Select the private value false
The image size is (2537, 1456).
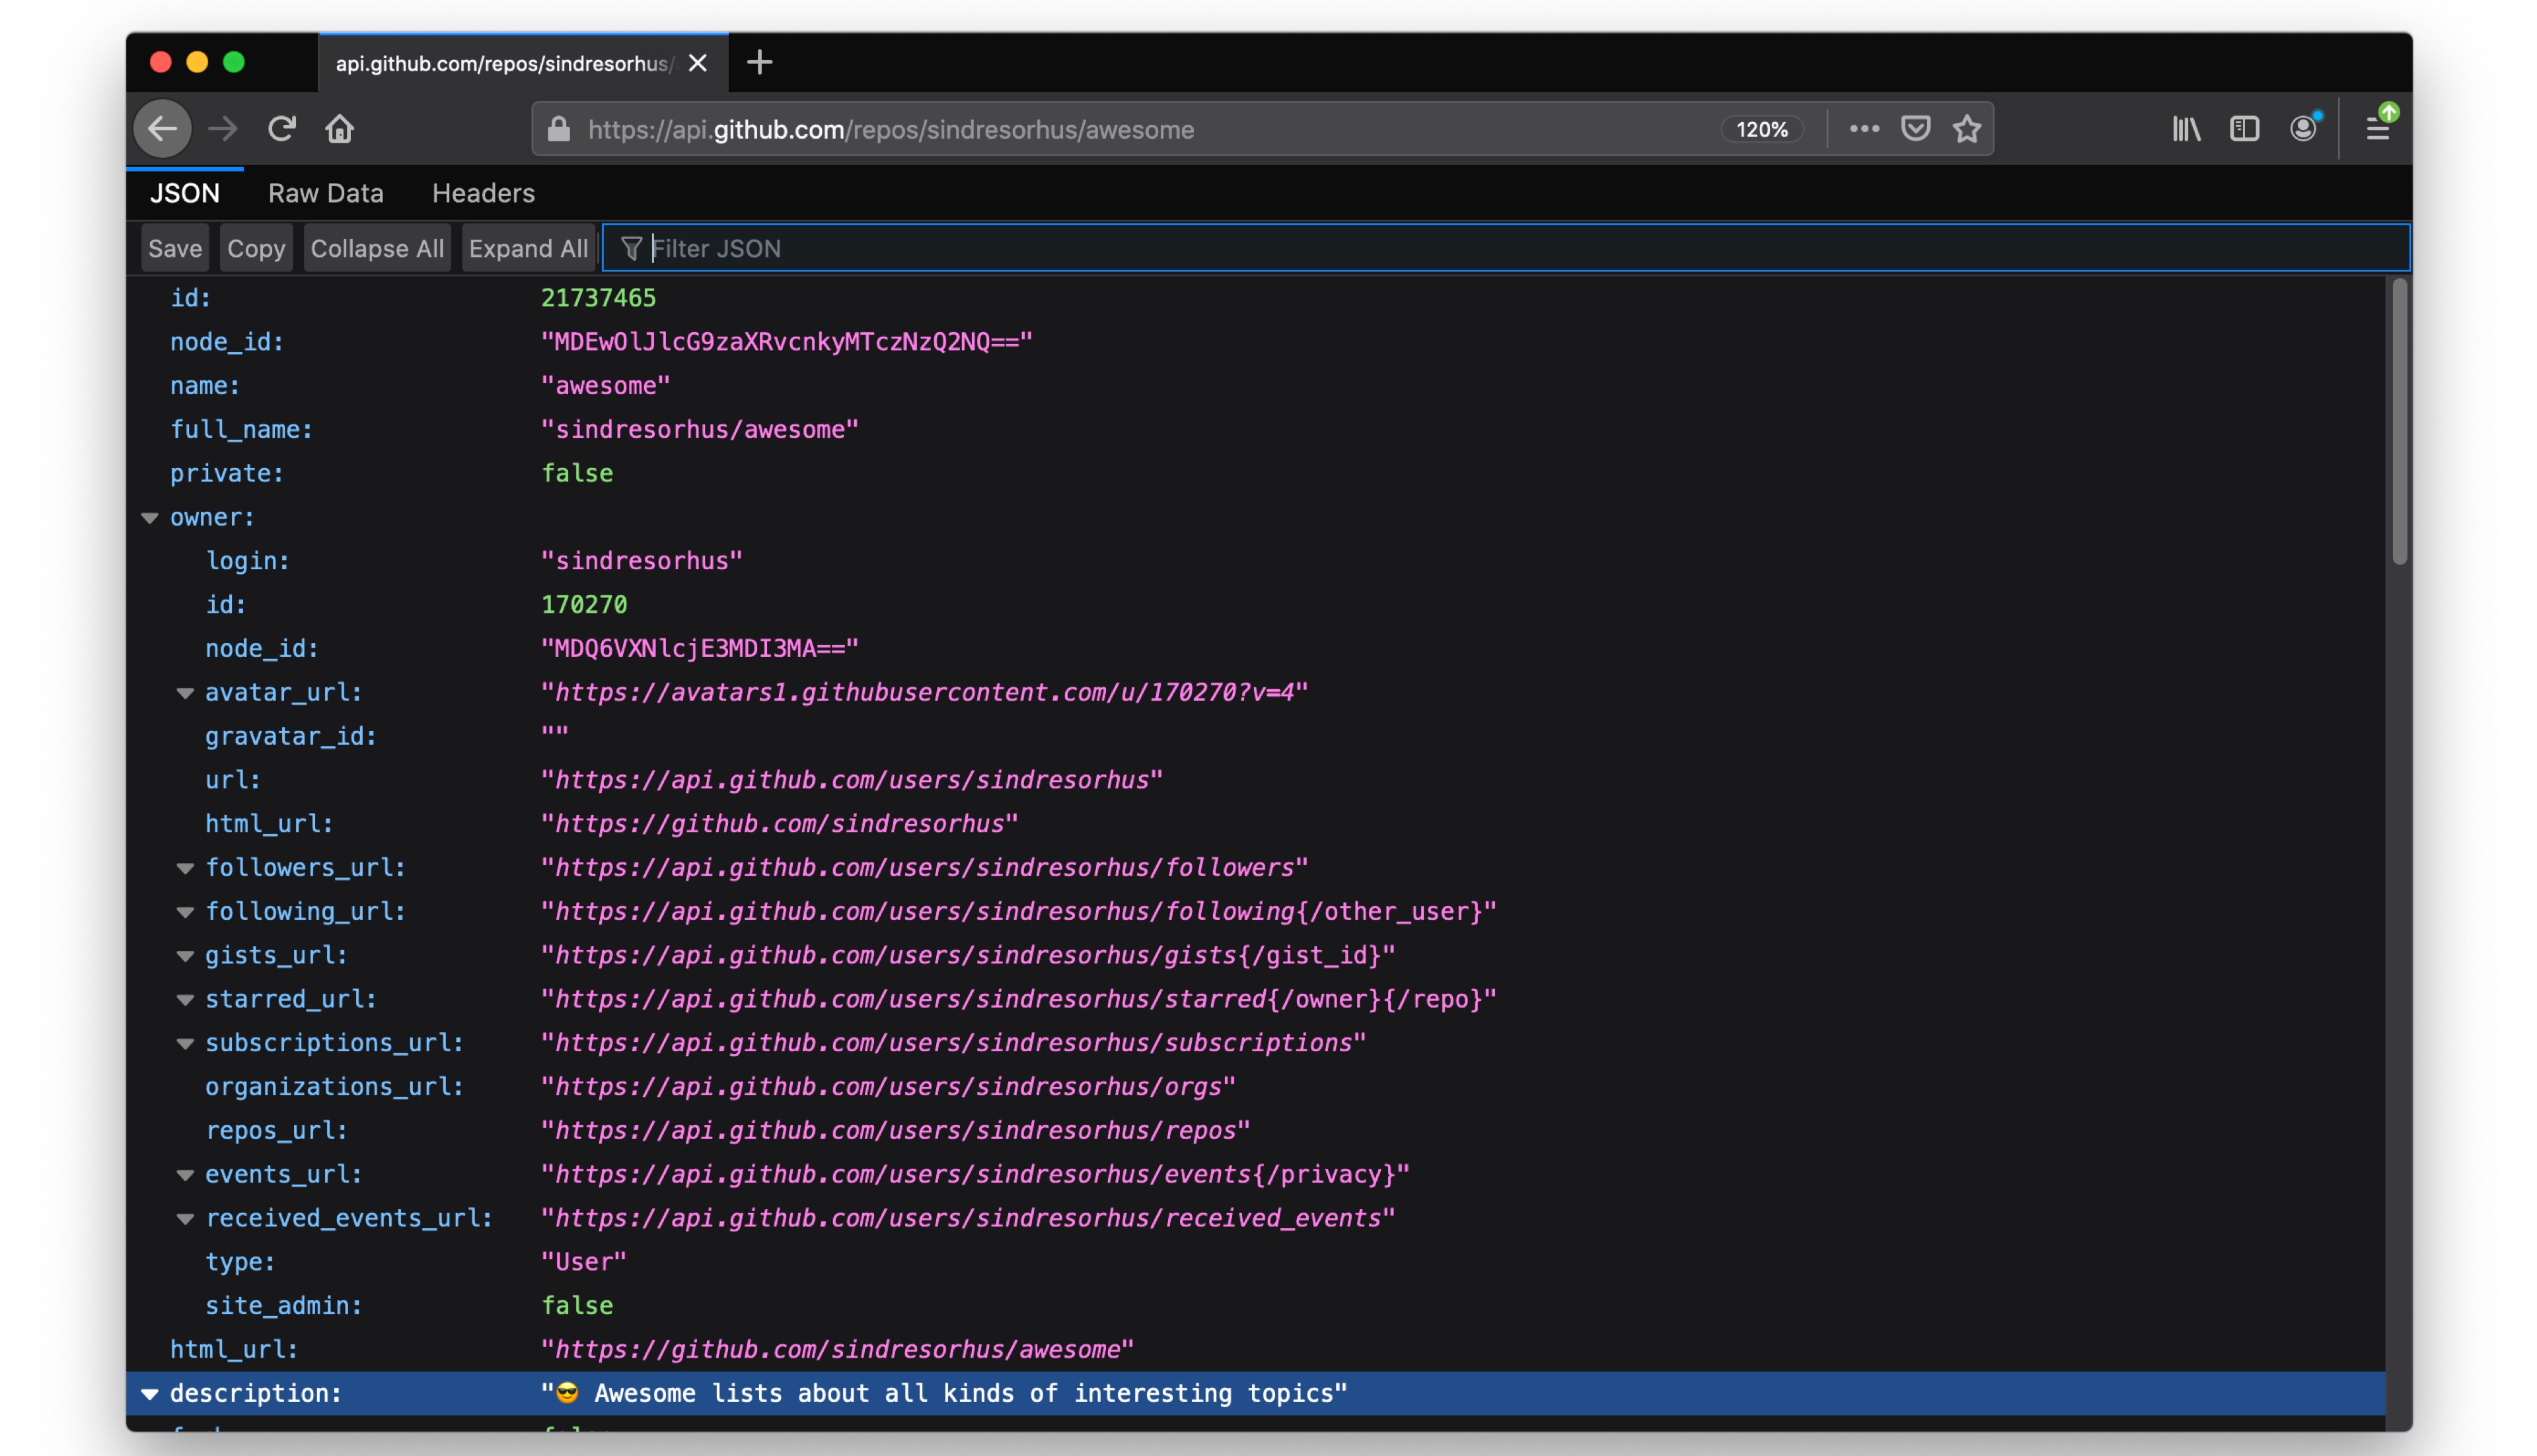pyautogui.click(x=577, y=473)
